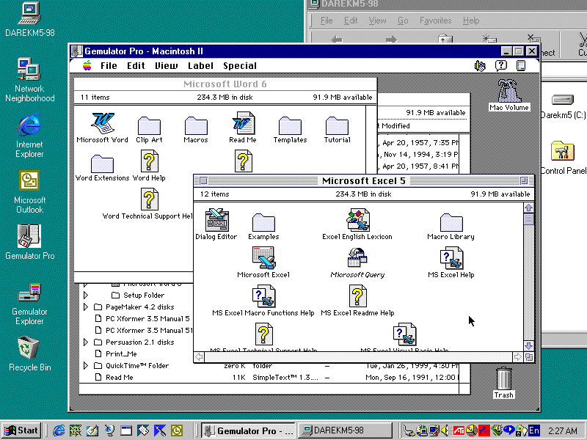587x440 pixels.
Task: Select the Mac Trash icon
Action: coord(503,378)
